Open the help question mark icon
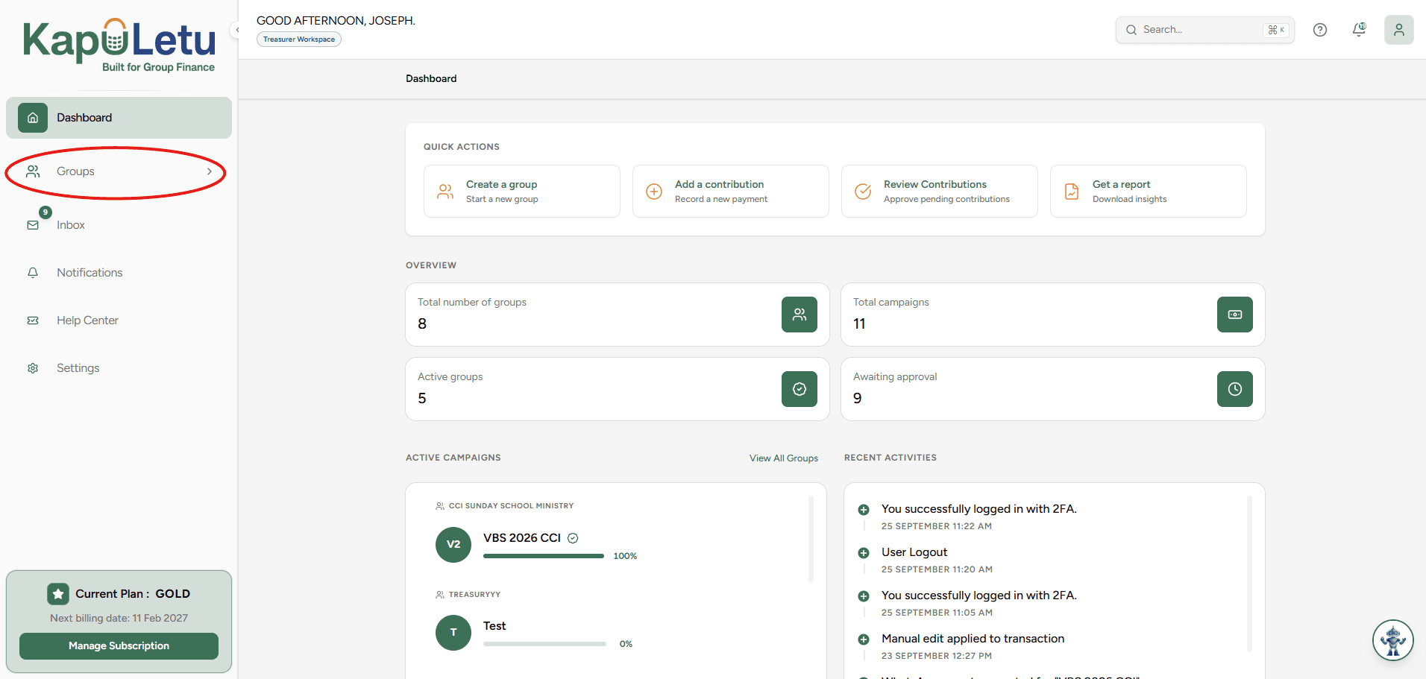Image resolution: width=1426 pixels, height=679 pixels. pyautogui.click(x=1320, y=30)
